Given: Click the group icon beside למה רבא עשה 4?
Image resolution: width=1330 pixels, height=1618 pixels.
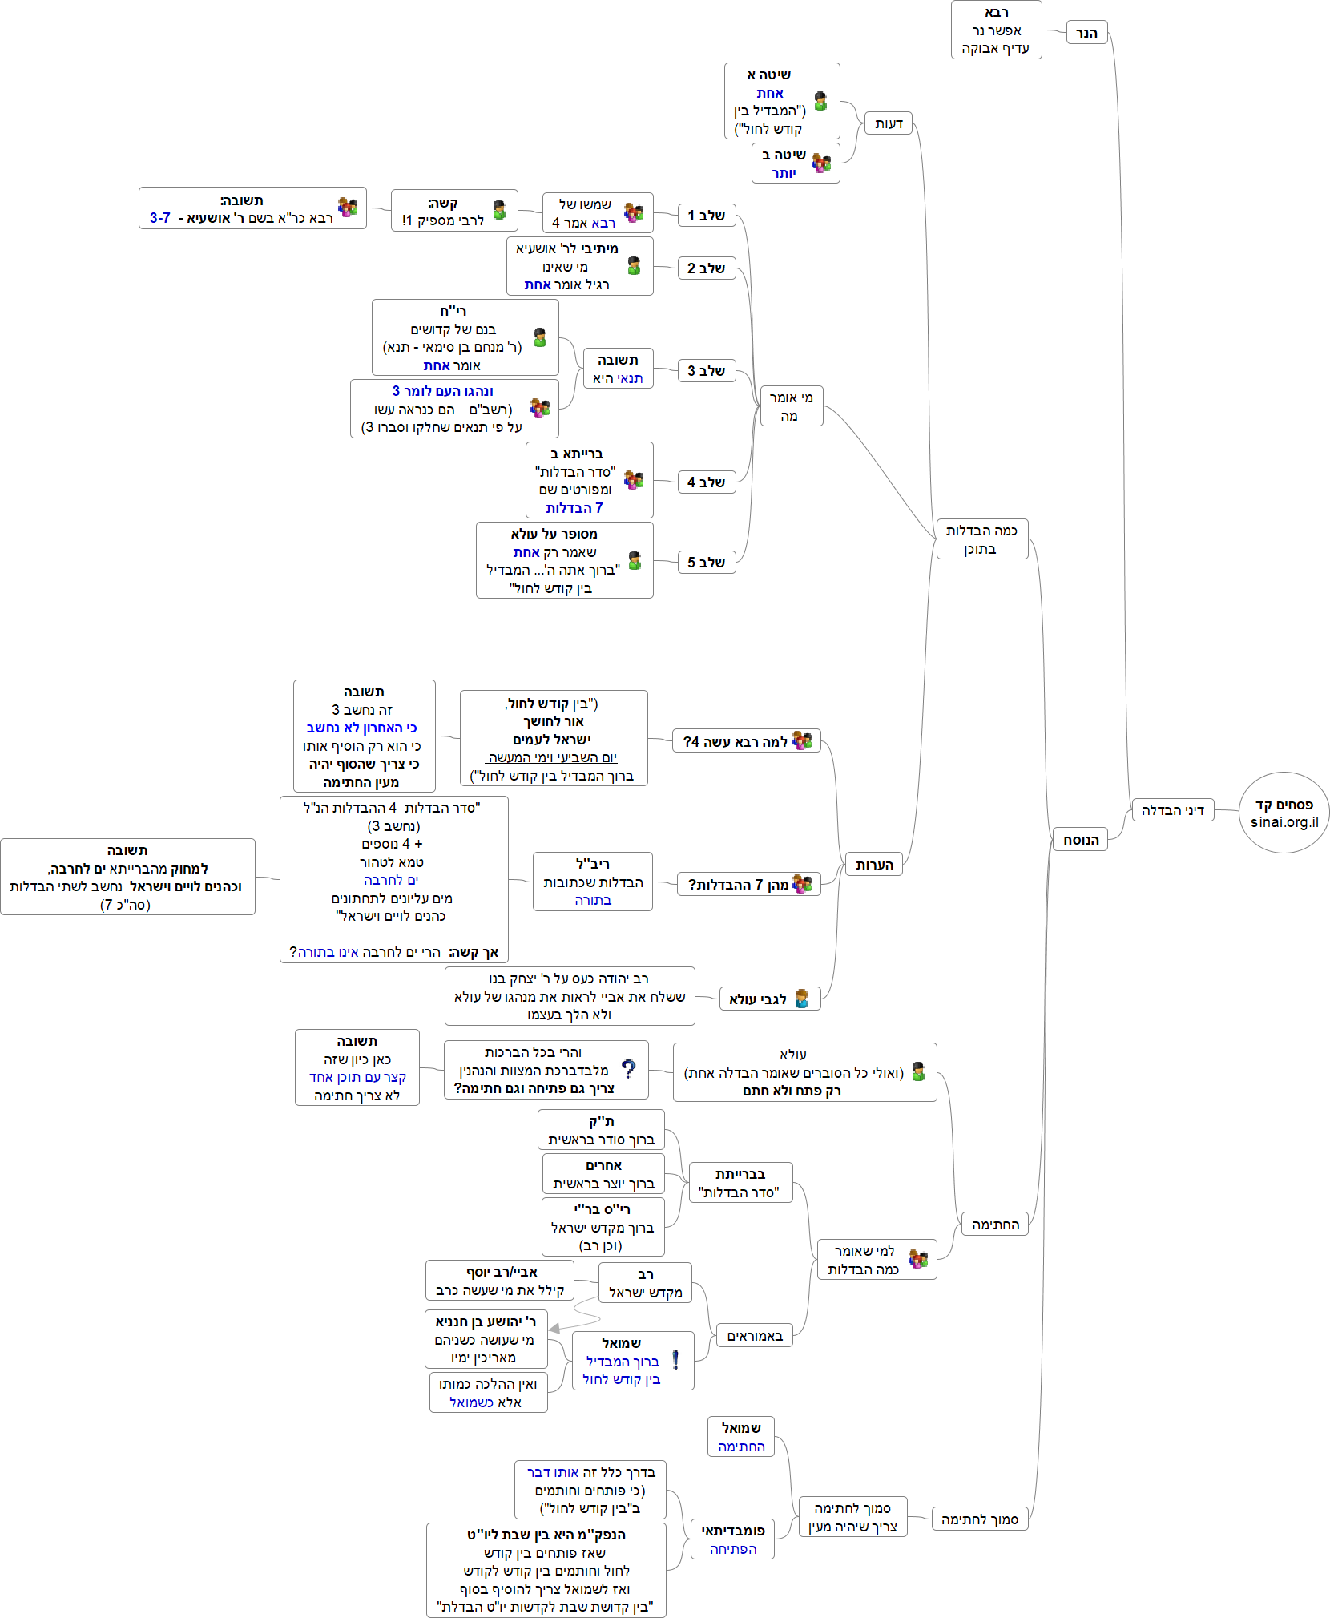Looking at the screenshot, I should [802, 740].
